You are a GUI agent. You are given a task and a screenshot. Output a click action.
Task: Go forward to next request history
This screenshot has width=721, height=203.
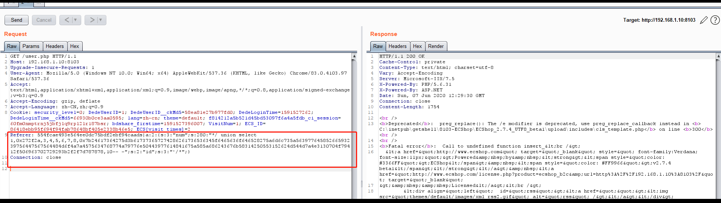click(92, 20)
